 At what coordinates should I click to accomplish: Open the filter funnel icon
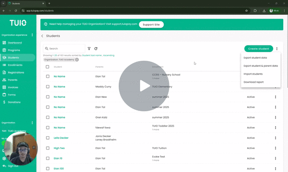[89, 49]
